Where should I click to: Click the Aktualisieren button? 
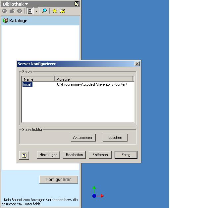83,138
